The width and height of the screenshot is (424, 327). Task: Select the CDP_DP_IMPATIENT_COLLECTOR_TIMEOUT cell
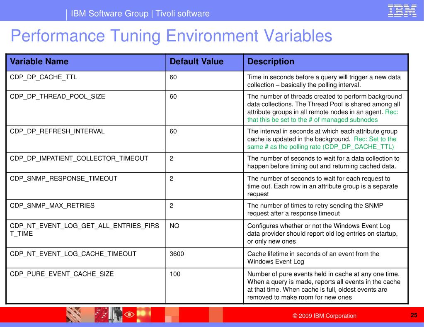[86, 162]
